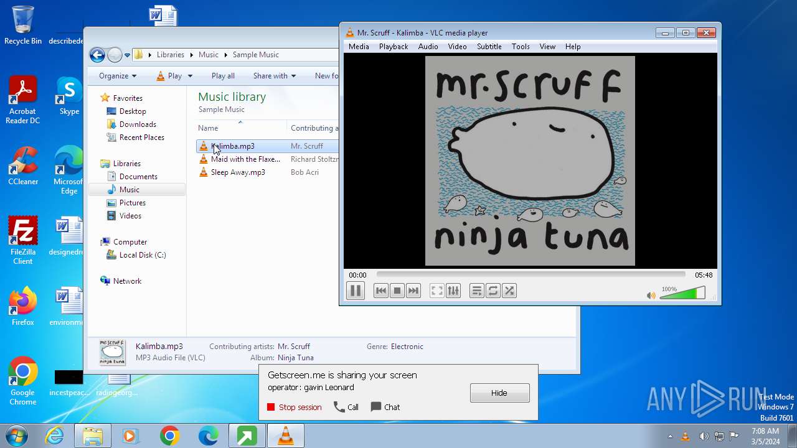Open Local Disk (C:) in navigation pane
Viewport: 797px width, 448px height.
143,255
